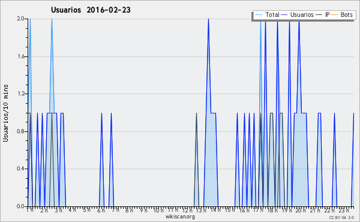Click the x-axis label '15 h'
The width and height of the screenshot is (360, 222).
point(230,210)
